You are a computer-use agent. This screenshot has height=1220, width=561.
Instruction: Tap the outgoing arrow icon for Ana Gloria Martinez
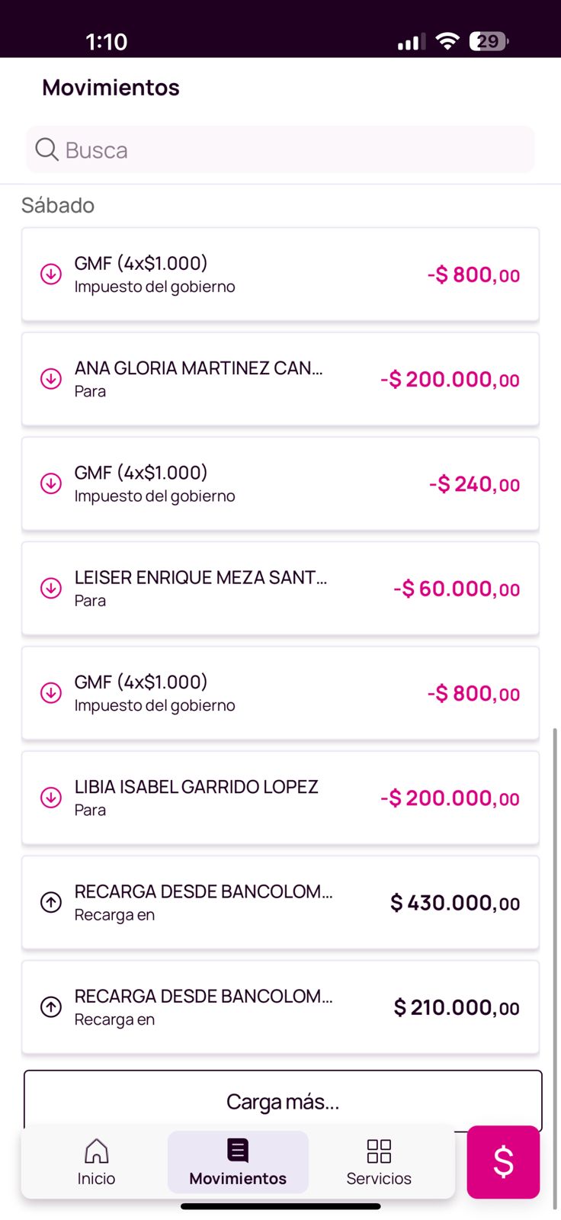tap(51, 379)
